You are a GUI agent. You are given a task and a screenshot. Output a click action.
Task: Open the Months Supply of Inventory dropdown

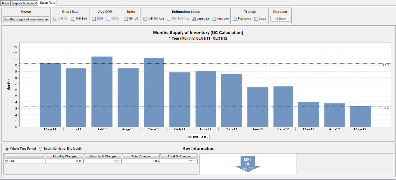point(26,19)
